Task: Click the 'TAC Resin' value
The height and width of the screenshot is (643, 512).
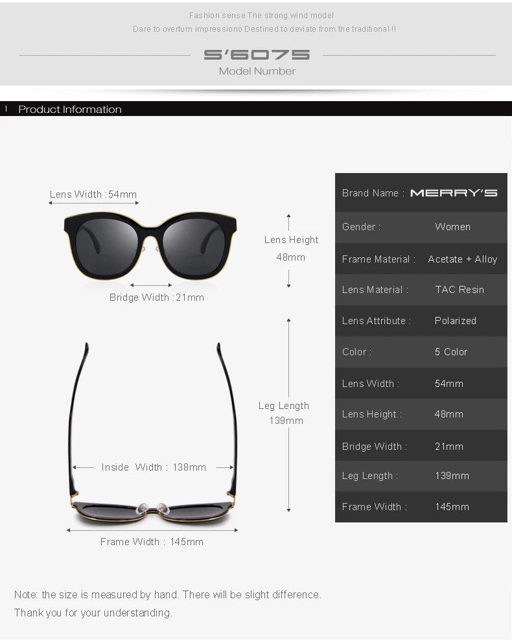Action: point(460,290)
